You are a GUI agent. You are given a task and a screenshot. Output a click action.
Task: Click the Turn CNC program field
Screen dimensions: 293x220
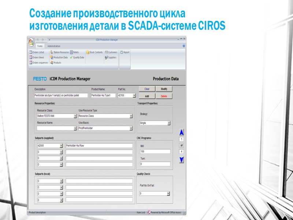pyautogui.click(x=155, y=164)
